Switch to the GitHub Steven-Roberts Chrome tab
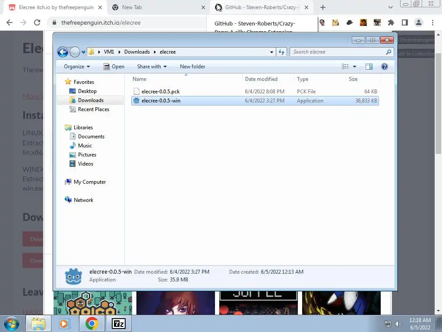Screen dimensions: 442x332 click(x=261, y=8)
